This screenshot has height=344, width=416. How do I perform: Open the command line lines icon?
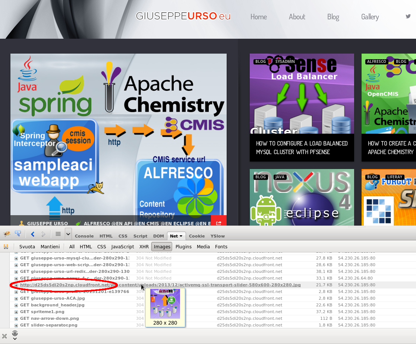click(58, 234)
